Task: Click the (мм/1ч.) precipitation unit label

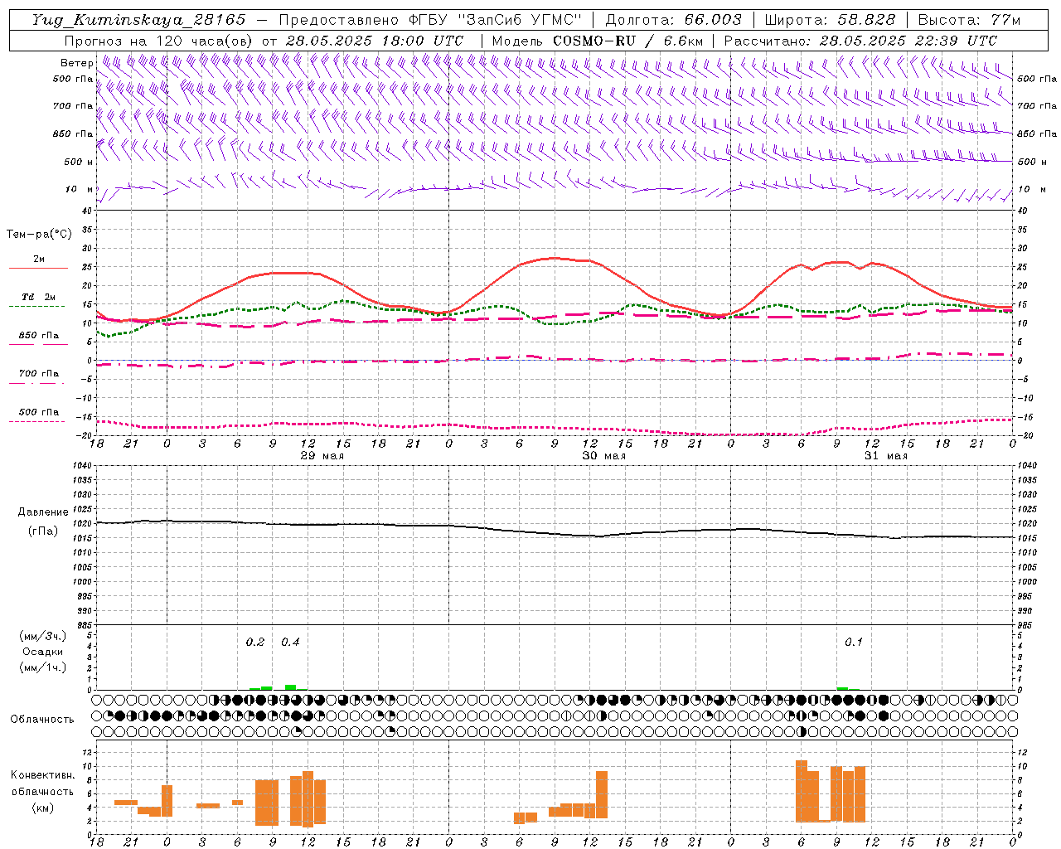Action: (x=43, y=667)
